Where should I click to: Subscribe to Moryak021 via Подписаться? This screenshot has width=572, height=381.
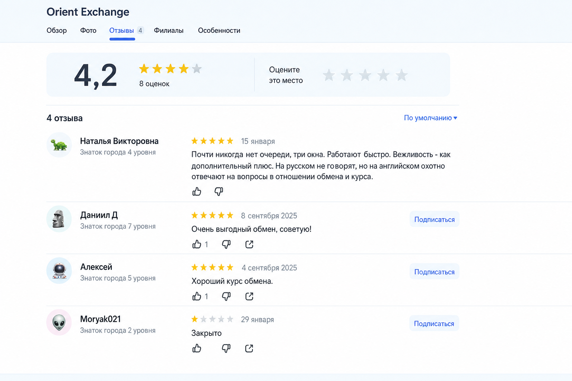(x=434, y=324)
